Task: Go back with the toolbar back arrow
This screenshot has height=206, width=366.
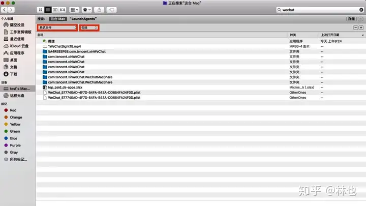Action: coord(5,10)
